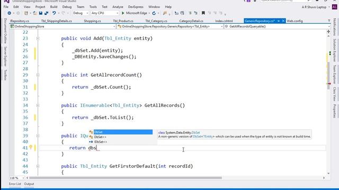Open the Toolbox side panel
This screenshot has width=339, height=190.
point(5,75)
